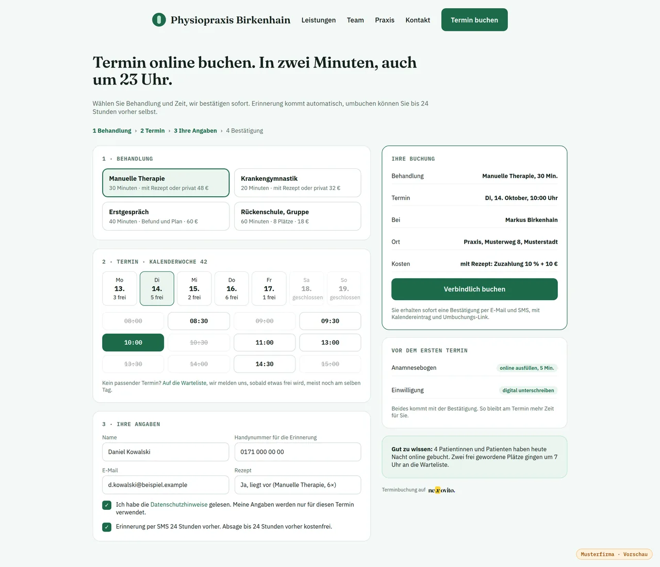Click the Name input field

(x=166, y=452)
